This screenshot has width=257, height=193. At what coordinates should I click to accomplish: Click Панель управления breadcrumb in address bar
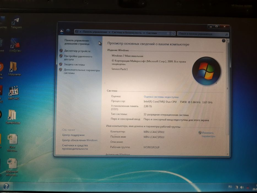coord(95,32)
